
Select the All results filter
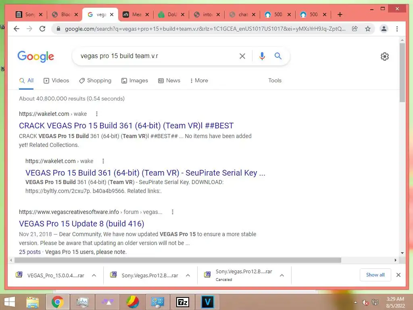point(26,80)
